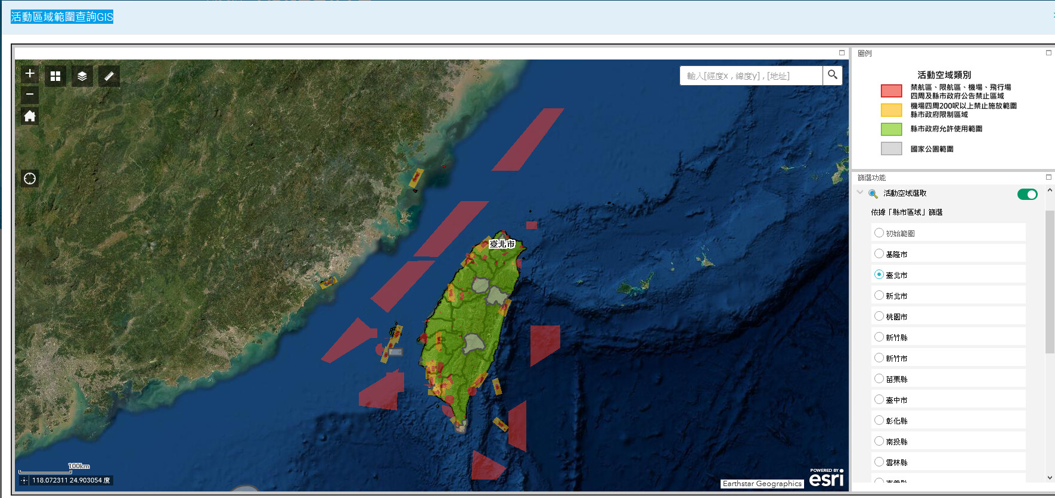Screen dimensions: 1055x498
Task: Choose the 初始範圍 radio option
Action: [x=879, y=233]
